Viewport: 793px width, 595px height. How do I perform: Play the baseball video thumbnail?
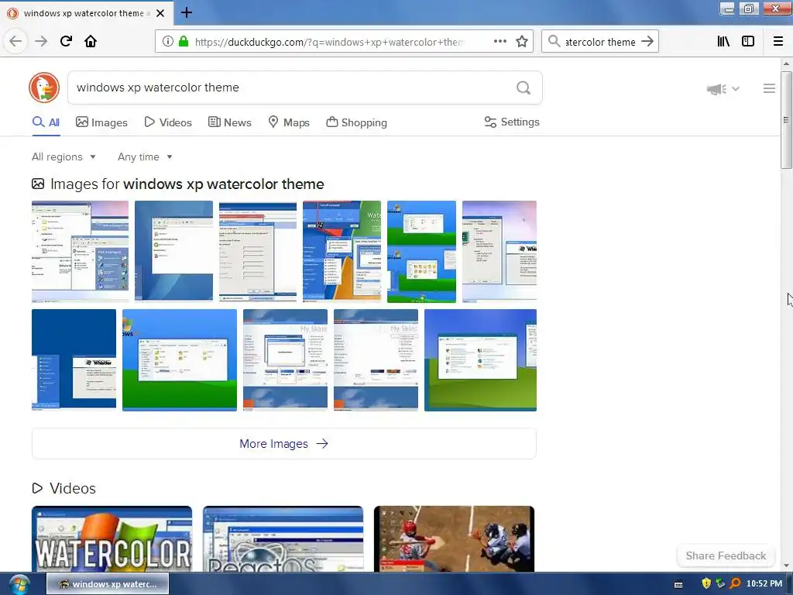(454, 539)
